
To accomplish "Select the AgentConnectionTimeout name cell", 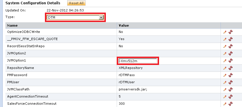I will click(61, 97).
